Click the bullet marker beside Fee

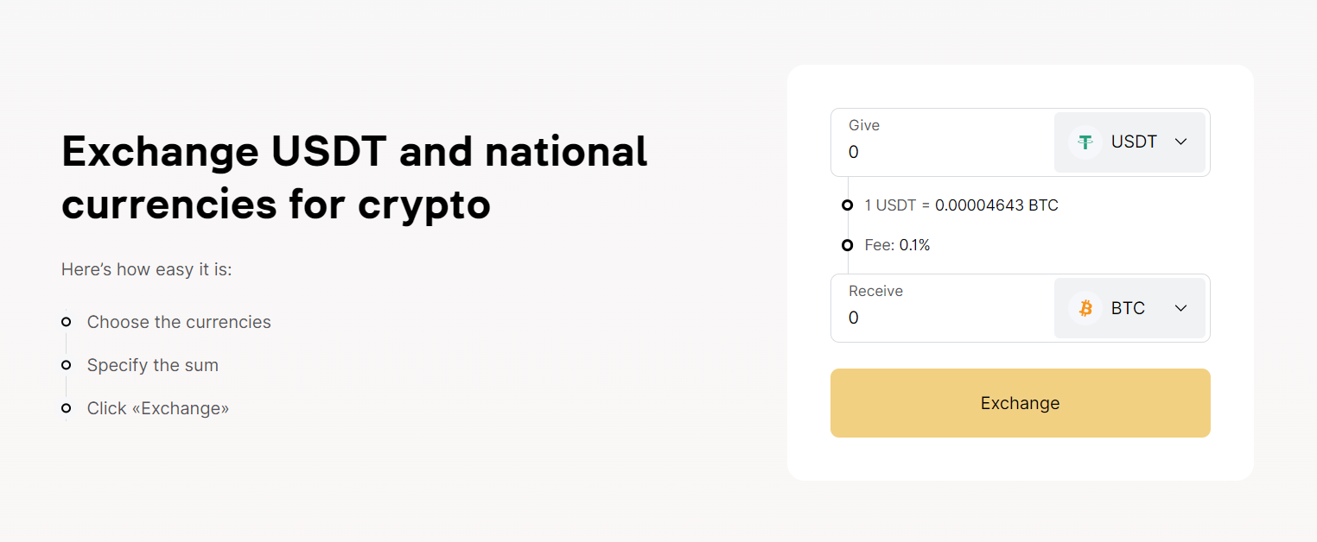click(x=847, y=245)
